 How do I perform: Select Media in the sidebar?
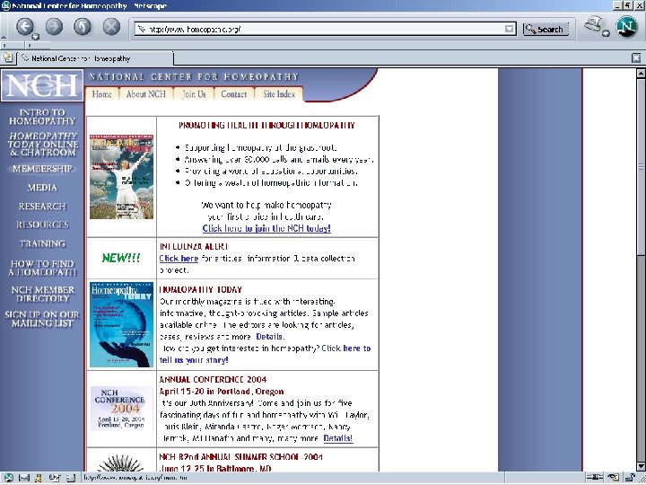tap(42, 188)
